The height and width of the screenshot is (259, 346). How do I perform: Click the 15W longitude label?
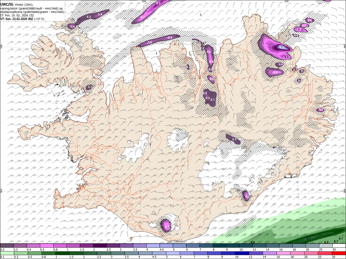pos(286,1)
